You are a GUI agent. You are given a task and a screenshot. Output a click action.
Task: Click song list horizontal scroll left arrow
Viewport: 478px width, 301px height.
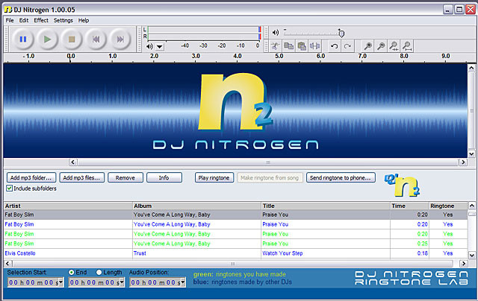point(8,263)
